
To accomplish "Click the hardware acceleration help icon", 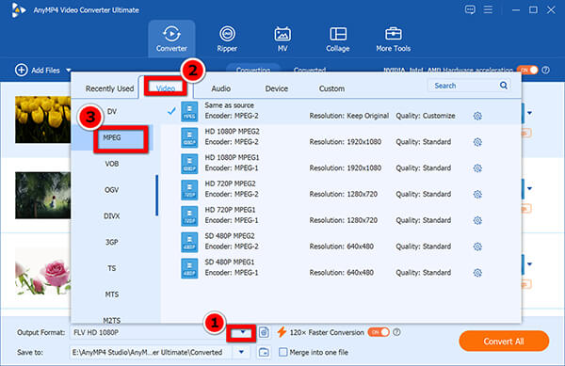I will (546, 70).
